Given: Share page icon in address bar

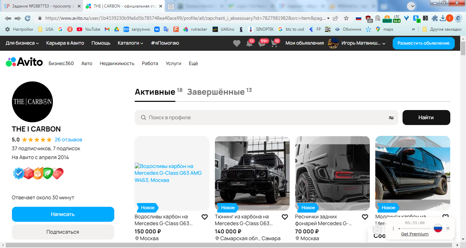Looking at the screenshot, I should [x=336, y=18].
